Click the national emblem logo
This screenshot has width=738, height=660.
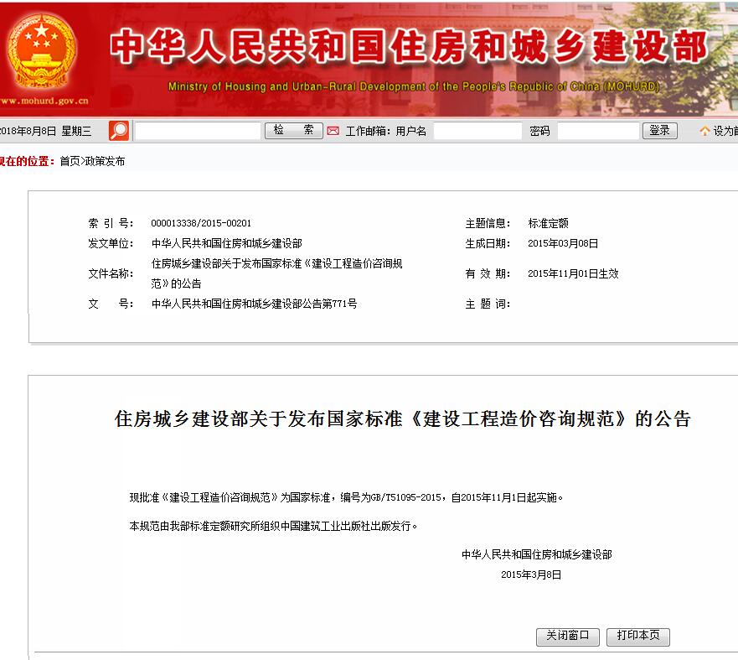(x=41, y=51)
